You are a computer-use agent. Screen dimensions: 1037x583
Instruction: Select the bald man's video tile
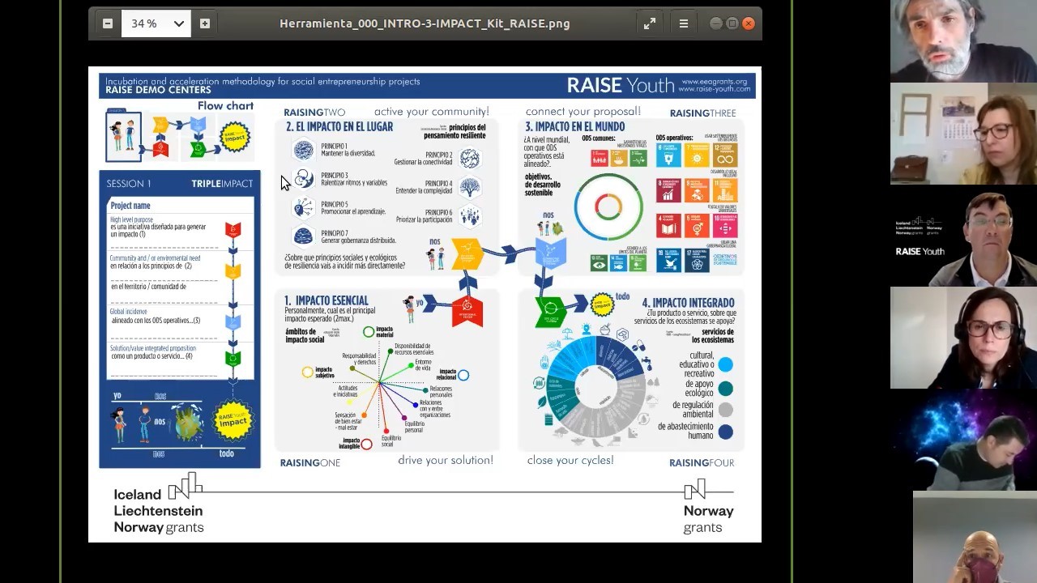tap(975, 537)
